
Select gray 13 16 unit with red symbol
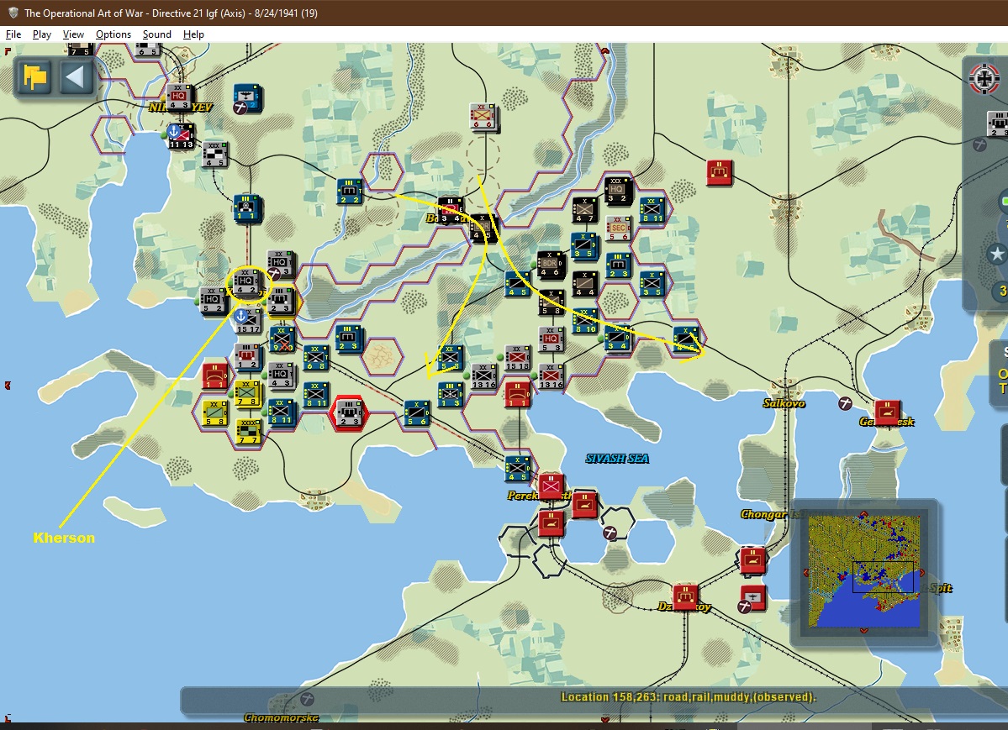click(x=551, y=376)
